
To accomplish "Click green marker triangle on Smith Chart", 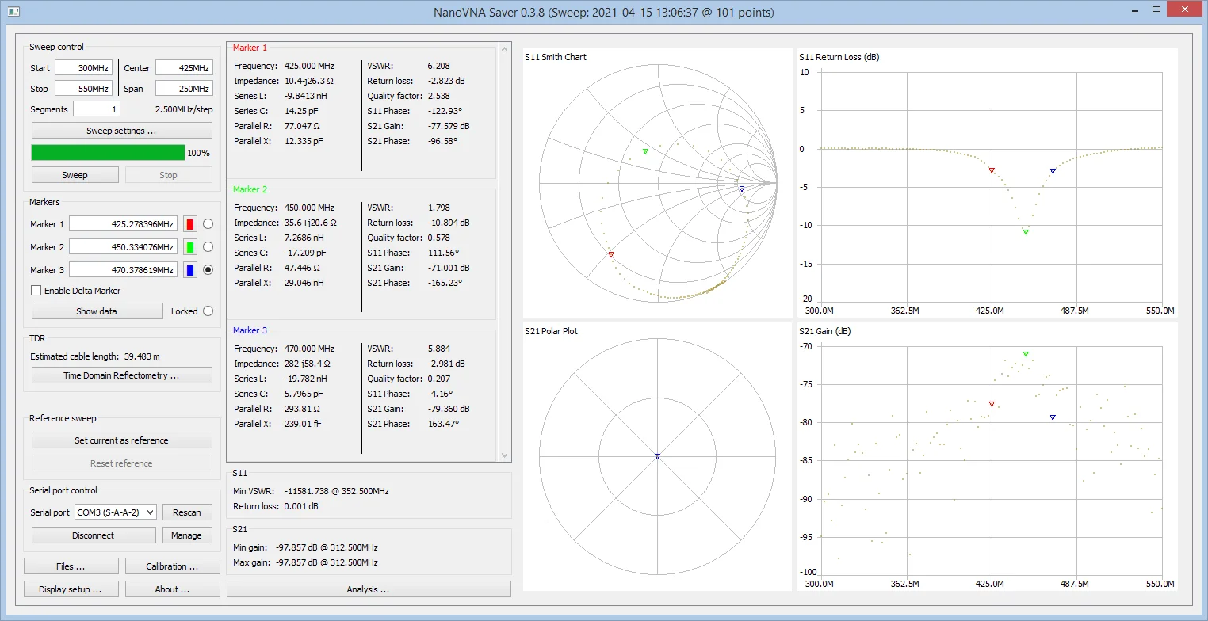I will (x=645, y=151).
